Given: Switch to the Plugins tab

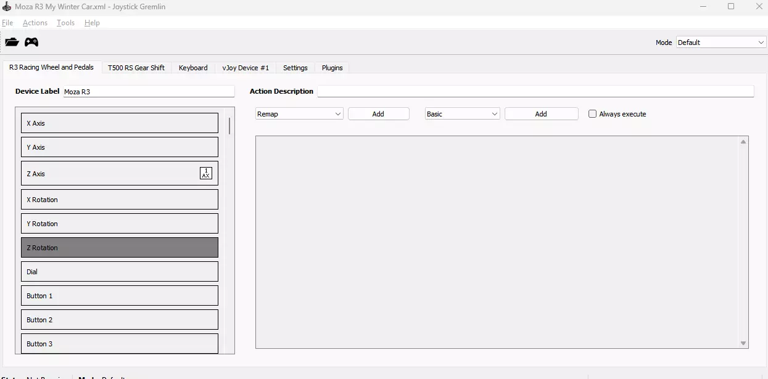Looking at the screenshot, I should tap(332, 68).
